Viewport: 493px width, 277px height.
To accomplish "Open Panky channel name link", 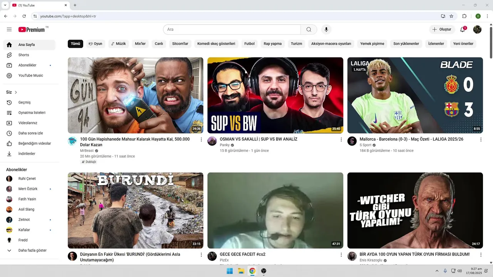I will (x=225, y=145).
